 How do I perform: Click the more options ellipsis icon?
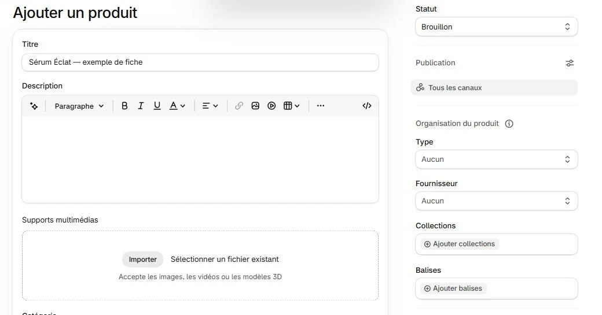tap(321, 106)
